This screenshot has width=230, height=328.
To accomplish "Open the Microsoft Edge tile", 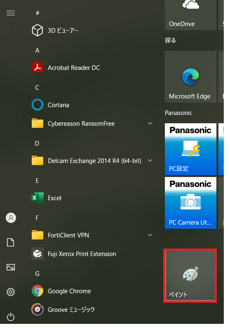I will point(190,77).
